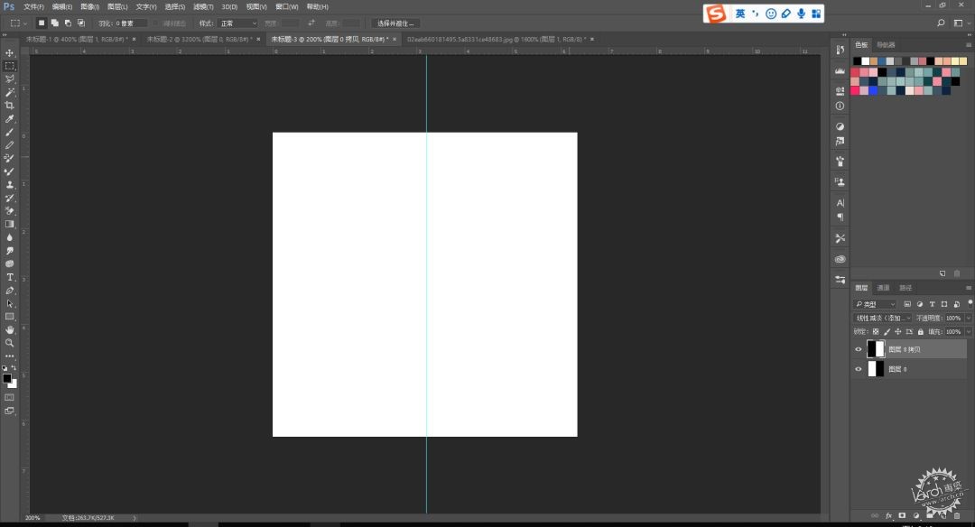The image size is (975, 527).
Task: Pick the bright blue swatch
Action: pyautogui.click(x=873, y=91)
